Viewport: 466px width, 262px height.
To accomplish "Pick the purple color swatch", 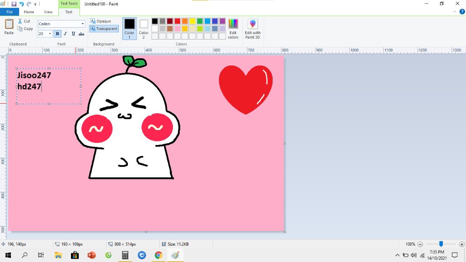I will pos(222,21).
